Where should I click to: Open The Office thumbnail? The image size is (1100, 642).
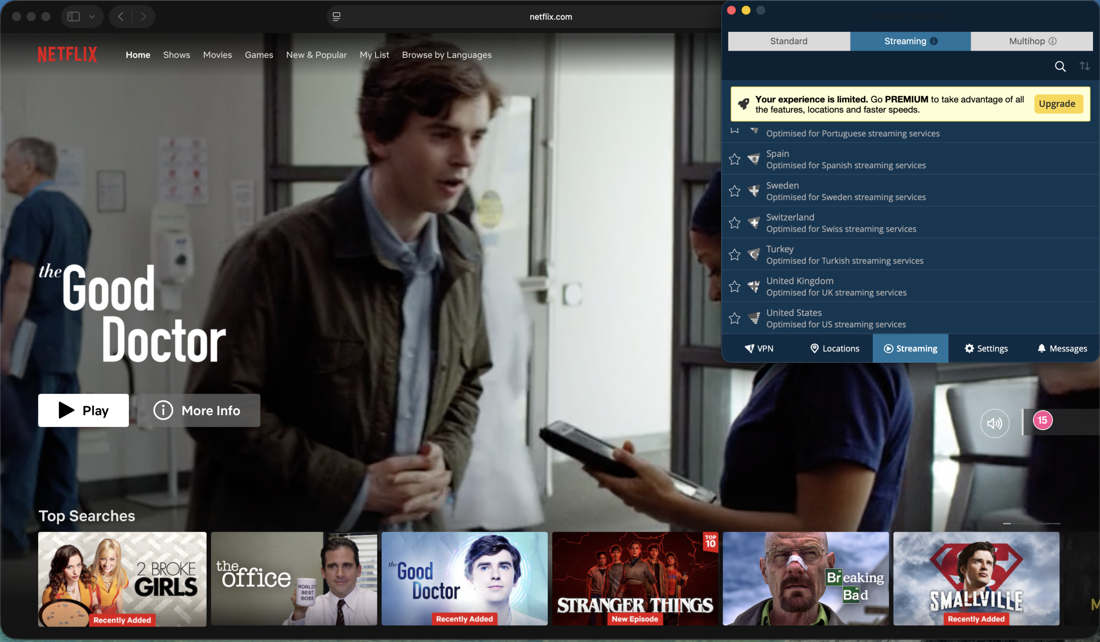click(294, 579)
